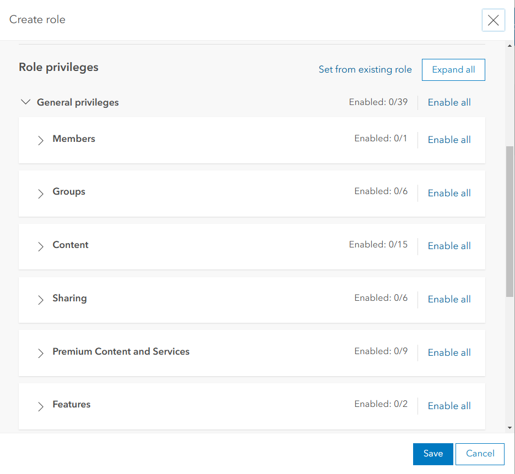Image resolution: width=515 pixels, height=474 pixels.
Task: Cancel role creation
Action: (480, 454)
